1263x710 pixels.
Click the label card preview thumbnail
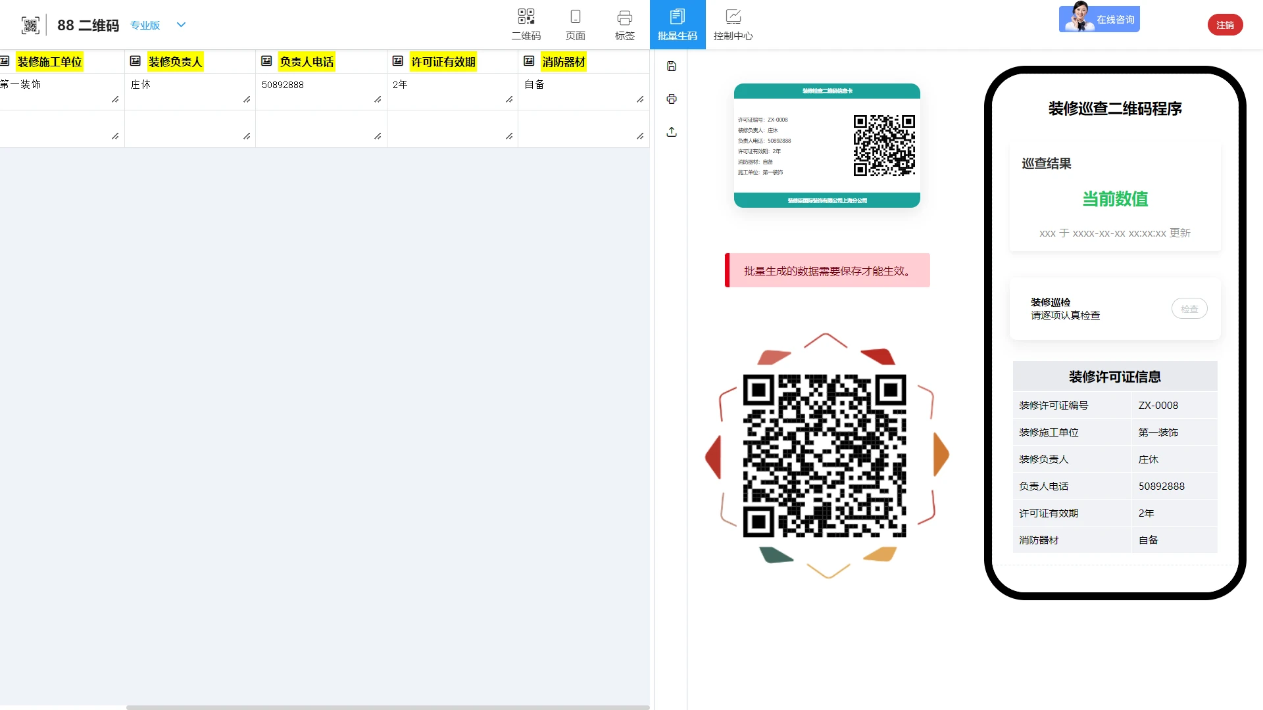(827, 145)
